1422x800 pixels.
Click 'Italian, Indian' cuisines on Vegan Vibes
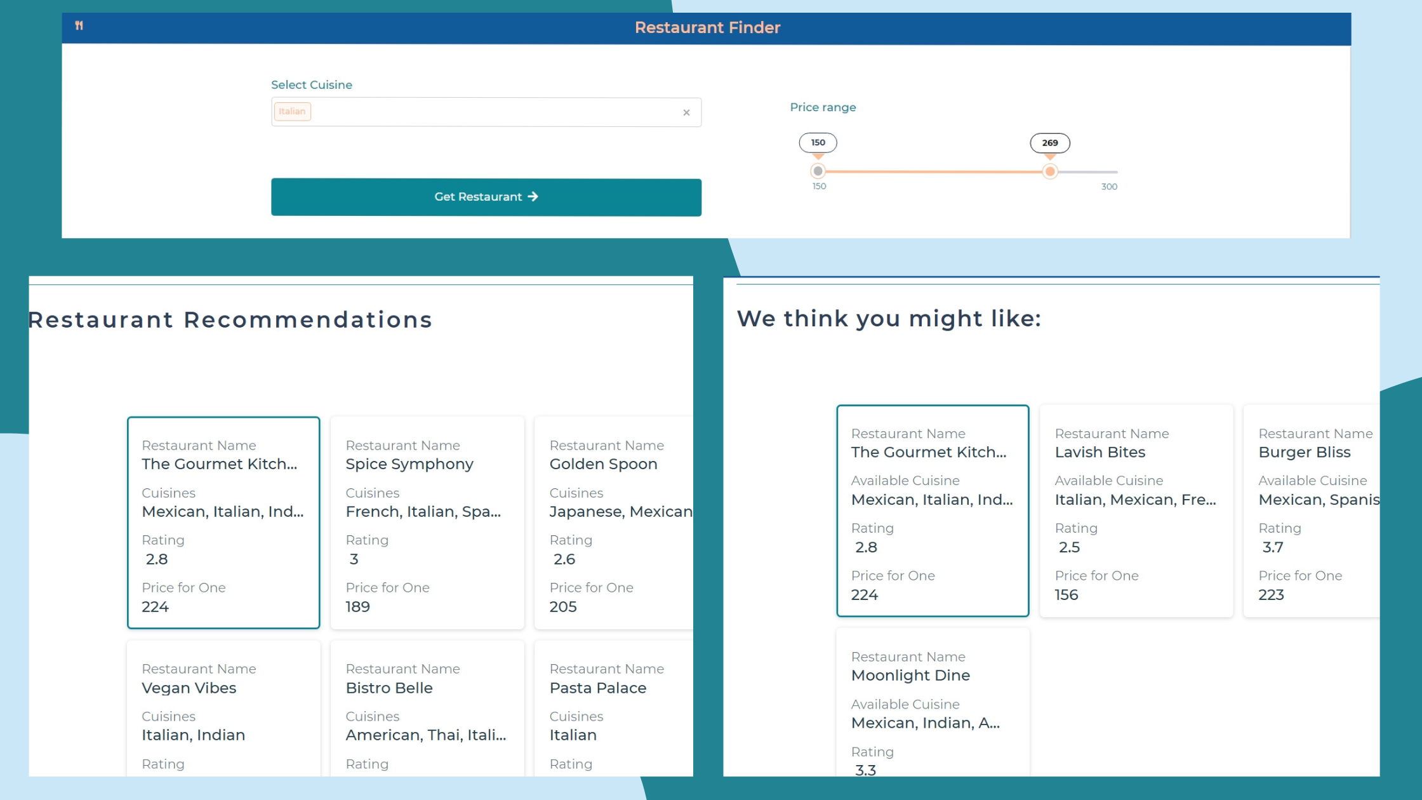coord(194,735)
